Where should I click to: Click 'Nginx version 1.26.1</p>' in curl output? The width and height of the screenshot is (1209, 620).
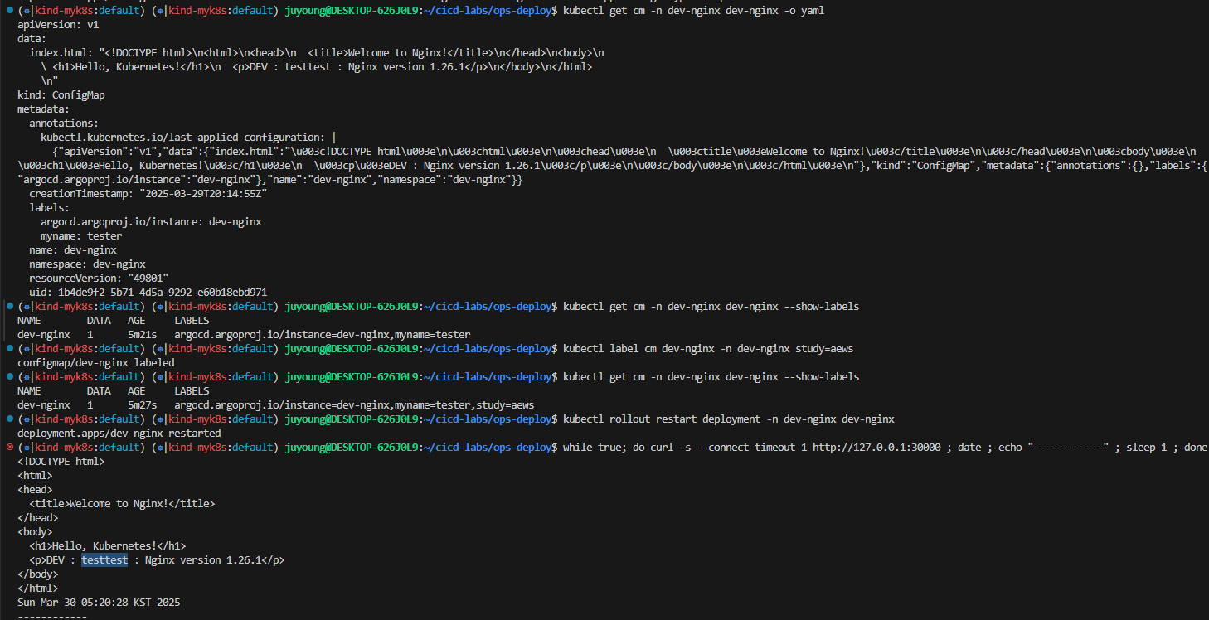coord(215,560)
